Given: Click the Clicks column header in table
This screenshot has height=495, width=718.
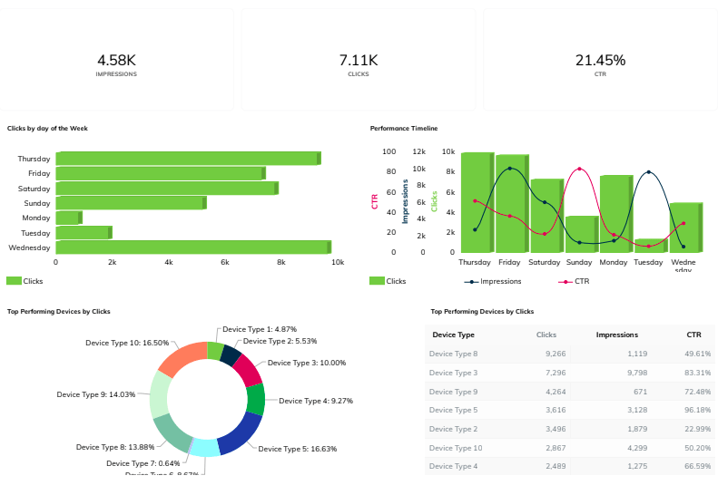Looking at the screenshot, I should point(546,335).
